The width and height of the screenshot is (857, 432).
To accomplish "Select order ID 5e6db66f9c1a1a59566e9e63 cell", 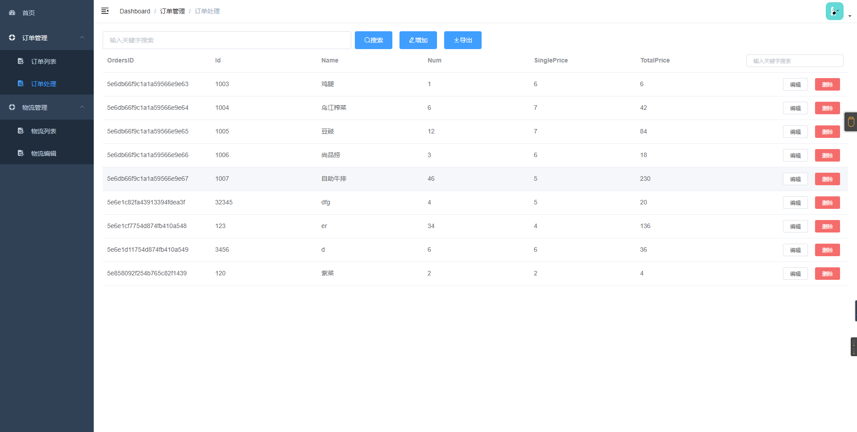I will tap(148, 84).
